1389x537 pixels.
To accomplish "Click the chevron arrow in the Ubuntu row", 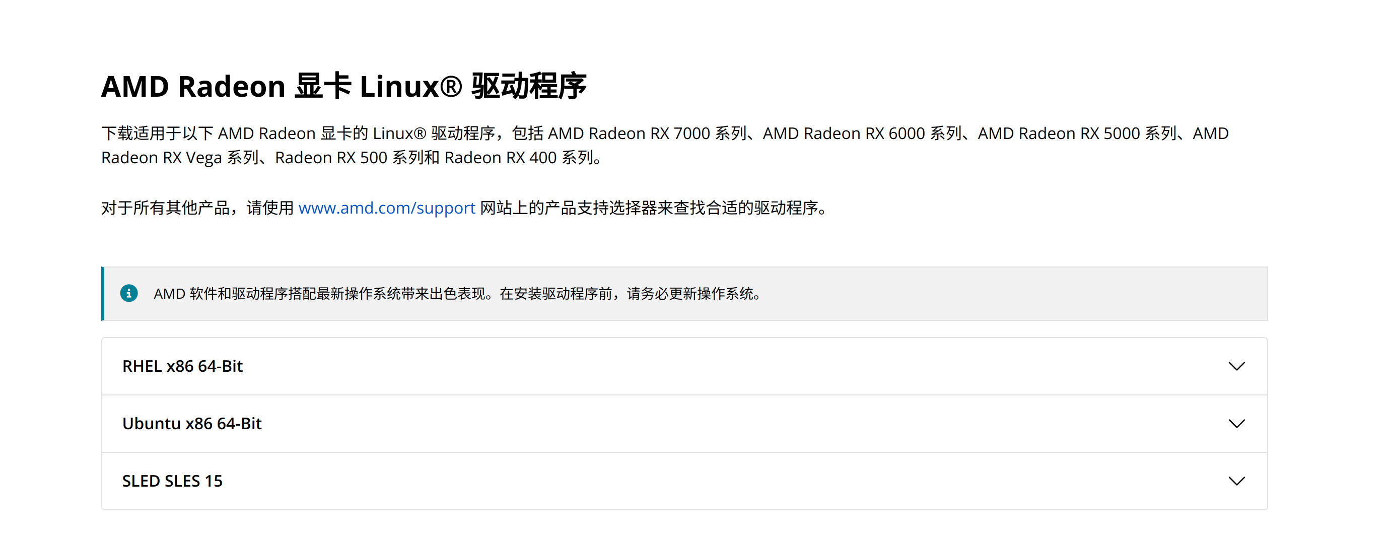I will [x=1236, y=423].
